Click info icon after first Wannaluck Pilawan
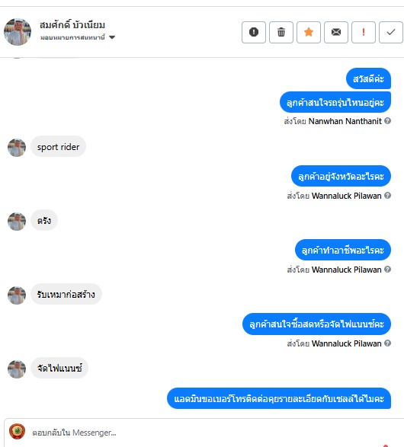This screenshot has width=404, height=447. [x=387, y=196]
